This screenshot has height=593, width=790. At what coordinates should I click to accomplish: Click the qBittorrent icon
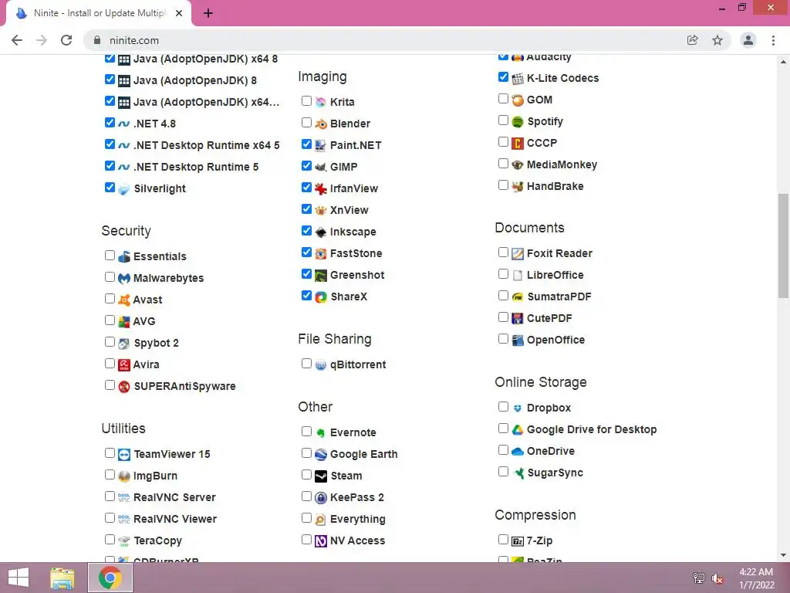(x=320, y=365)
